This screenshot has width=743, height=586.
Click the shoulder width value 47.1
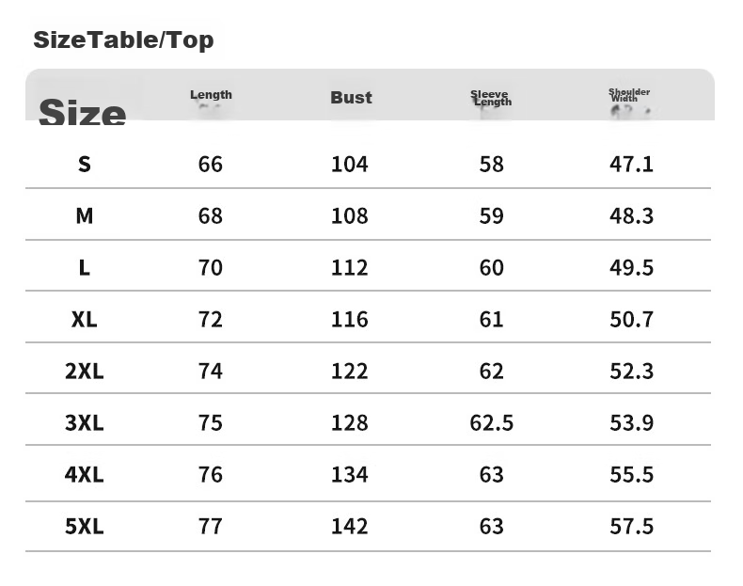pos(632,165)
